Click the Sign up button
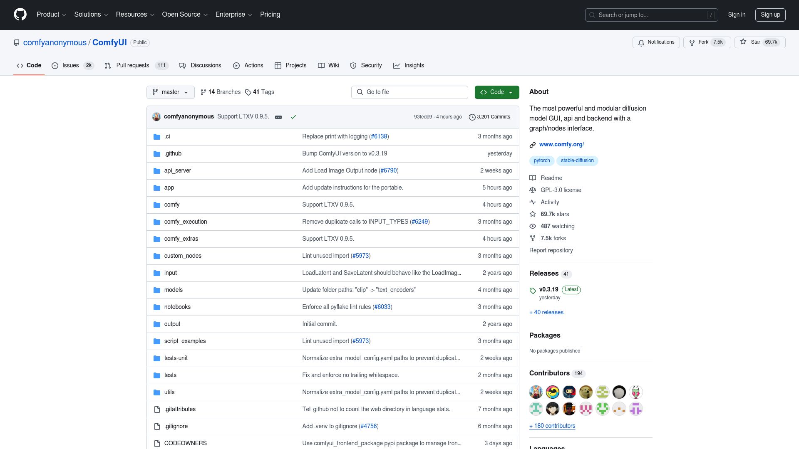 (770, 15)
